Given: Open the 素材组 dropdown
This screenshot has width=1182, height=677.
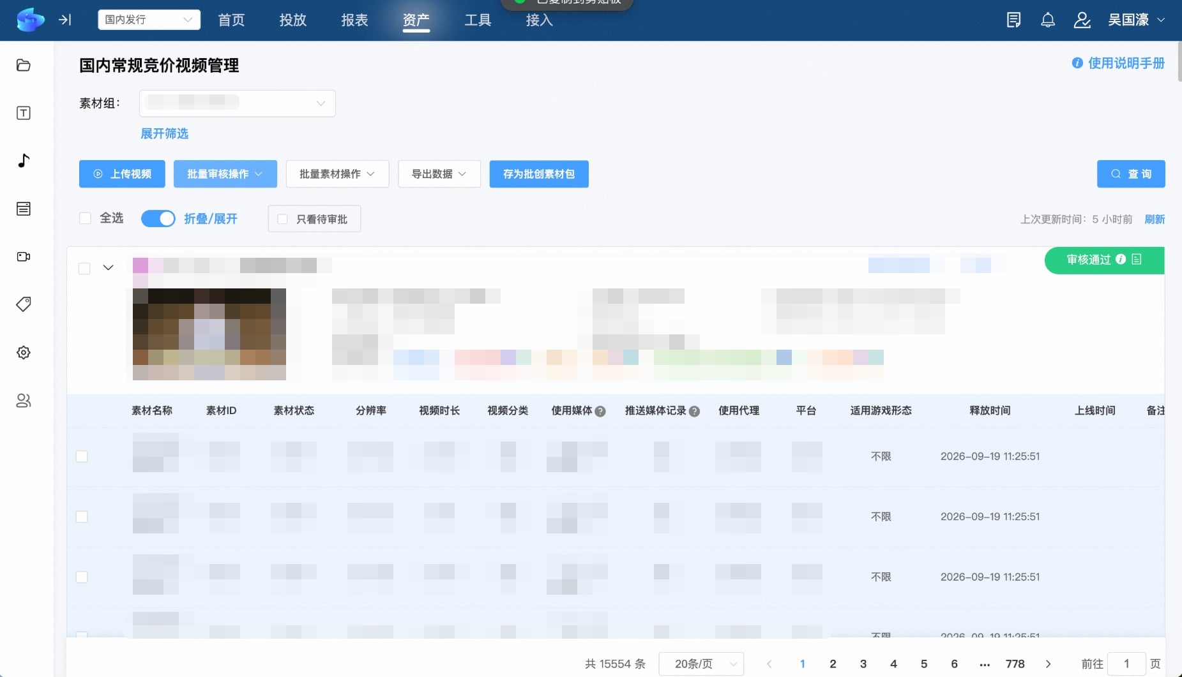Looking at the screenshot, I should click(237, 103).
